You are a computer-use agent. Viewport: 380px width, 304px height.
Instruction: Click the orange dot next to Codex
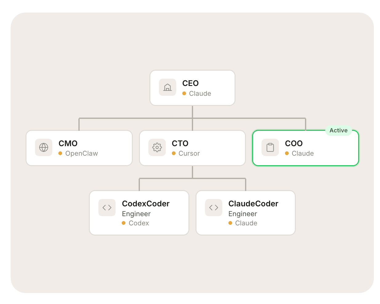[124, 223]
